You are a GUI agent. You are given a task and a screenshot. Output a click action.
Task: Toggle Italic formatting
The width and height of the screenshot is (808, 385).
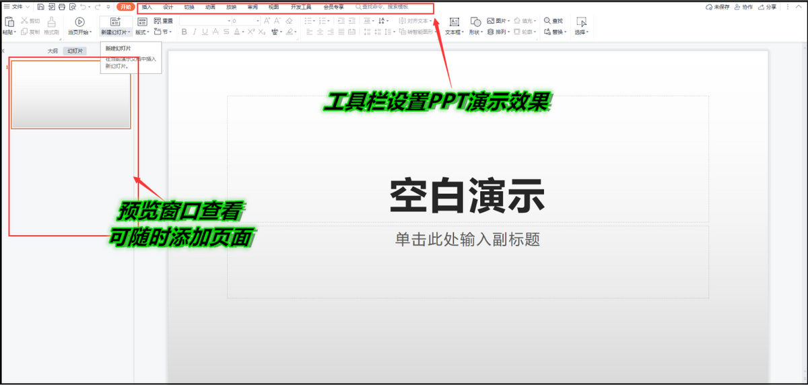click(195, 32)
